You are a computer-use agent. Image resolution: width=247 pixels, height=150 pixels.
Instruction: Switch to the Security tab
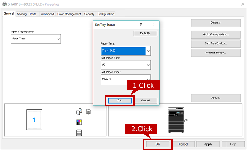(x=89, y=14)
